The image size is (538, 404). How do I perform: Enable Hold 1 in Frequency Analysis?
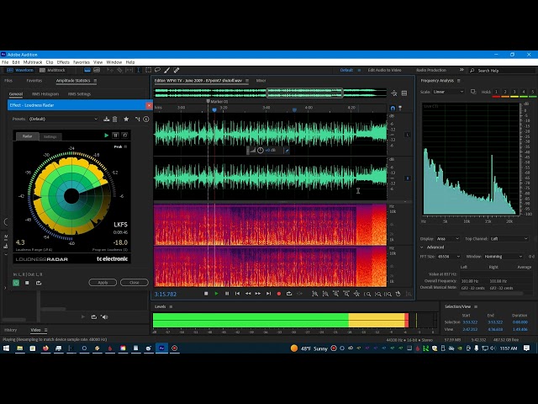(496, 92)
